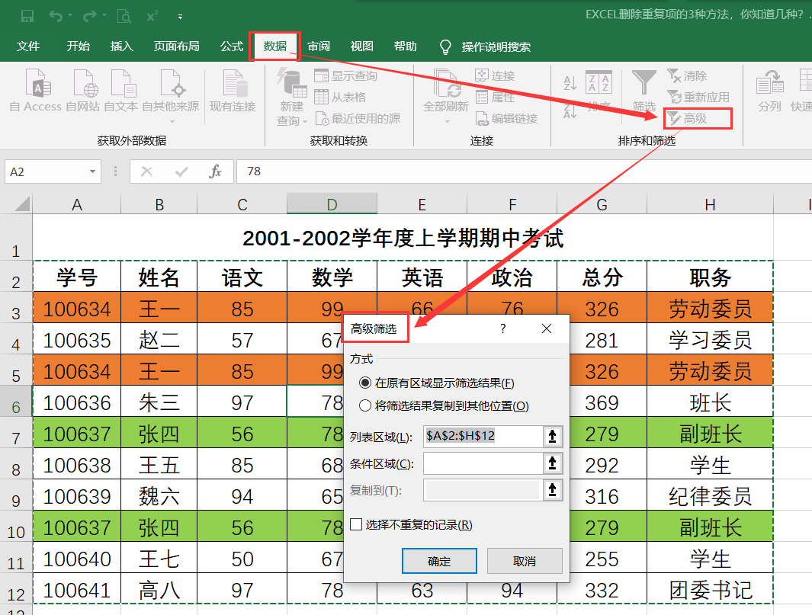812x615 pixels.
Task: Switch to 开始 Home tab
Action: (x=79, y=46)
